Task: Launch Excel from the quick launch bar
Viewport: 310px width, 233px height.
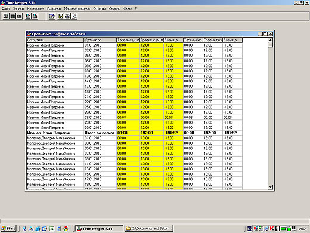Action: [x=52, y=229]
